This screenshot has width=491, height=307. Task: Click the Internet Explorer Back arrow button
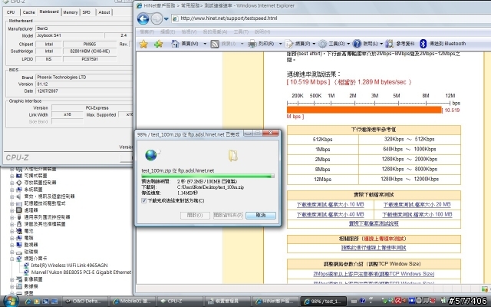coord(143,19)
